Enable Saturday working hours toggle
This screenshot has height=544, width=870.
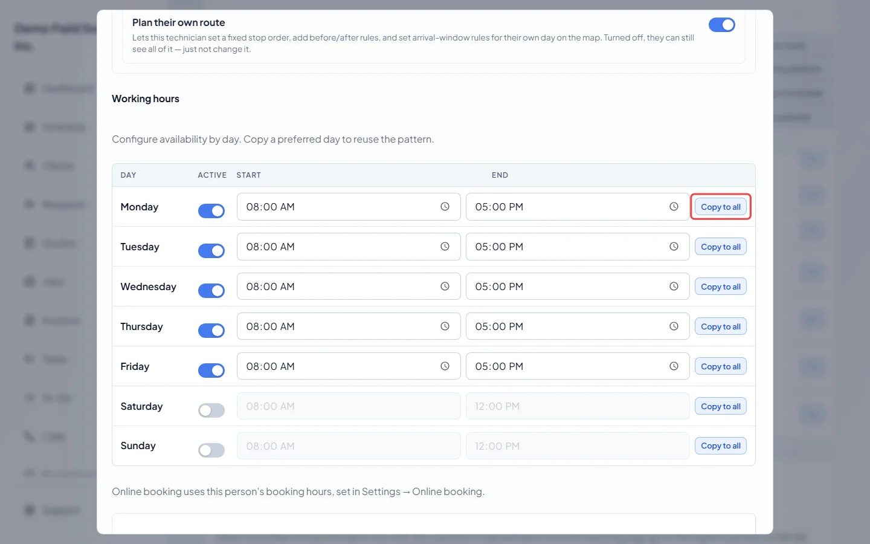point(211,410)
